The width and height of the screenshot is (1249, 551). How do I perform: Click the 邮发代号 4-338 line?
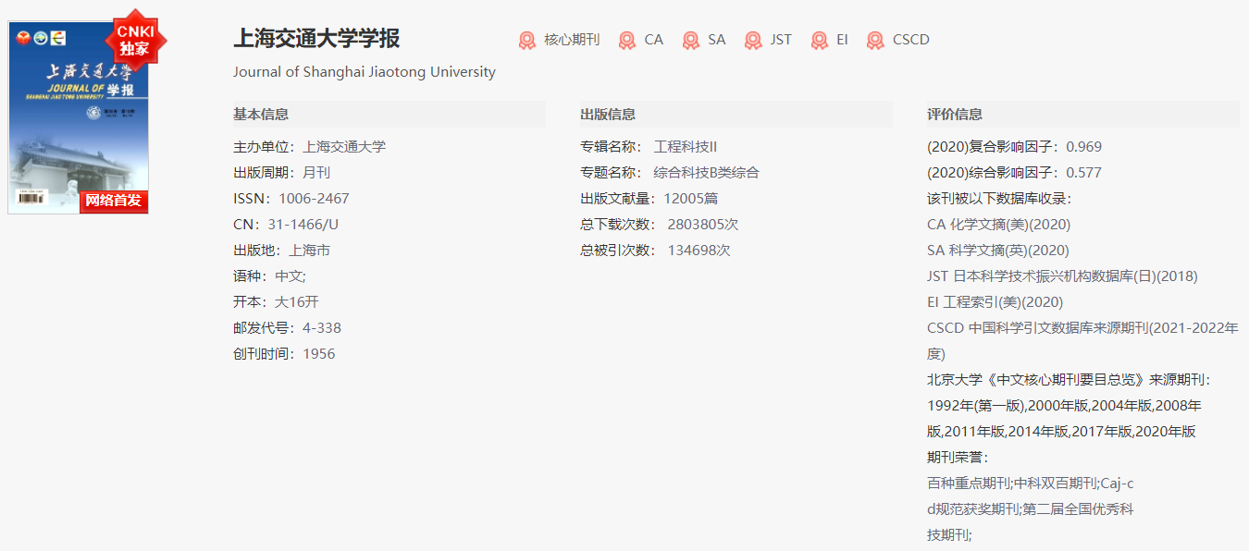pos(288,328)
